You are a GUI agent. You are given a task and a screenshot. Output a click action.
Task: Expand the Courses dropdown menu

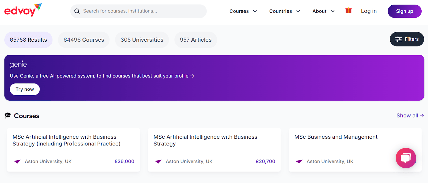[x=243, y=11]
